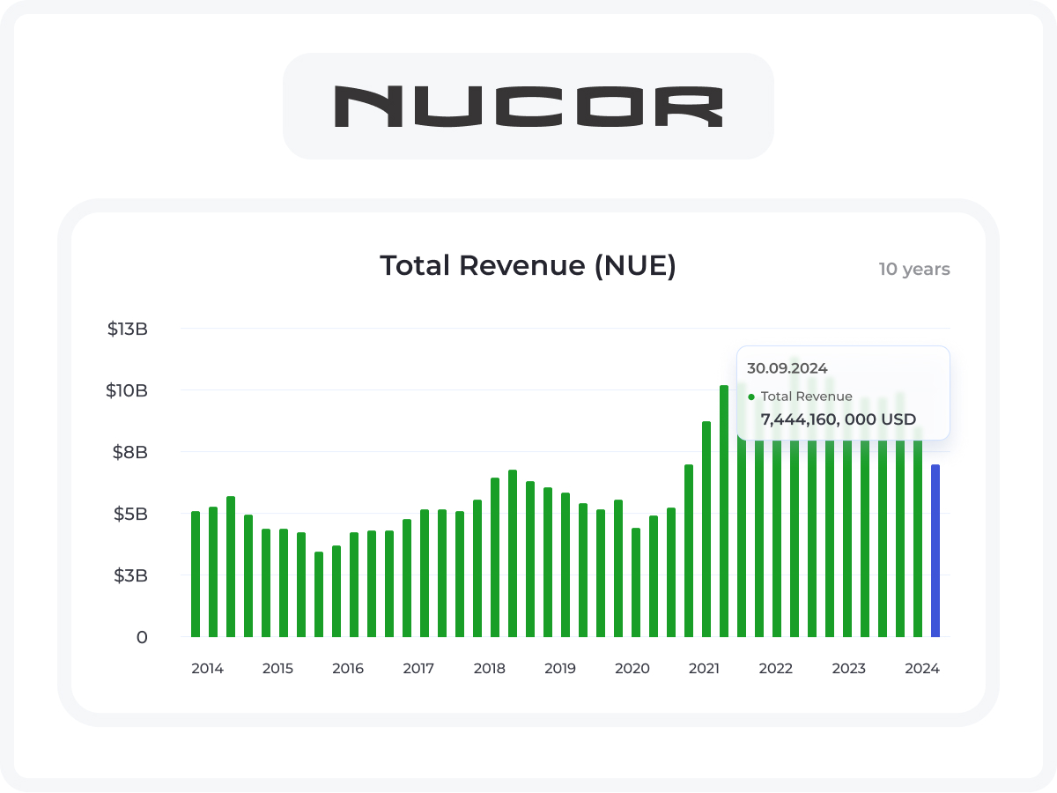The width and height of the screenshot is (1057, 793).
Task: Click the 2018 x-axis label
Action: click(x=490, y=669)
